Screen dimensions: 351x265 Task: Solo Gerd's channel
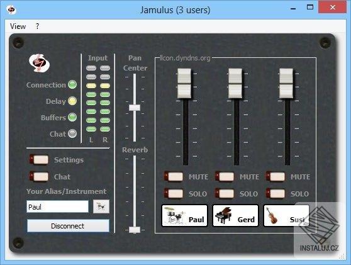click(x=225, y=193)
